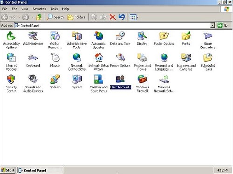Open Automatic Updates settings
This screenshot has height=174, width=233.
coord(98,40)
